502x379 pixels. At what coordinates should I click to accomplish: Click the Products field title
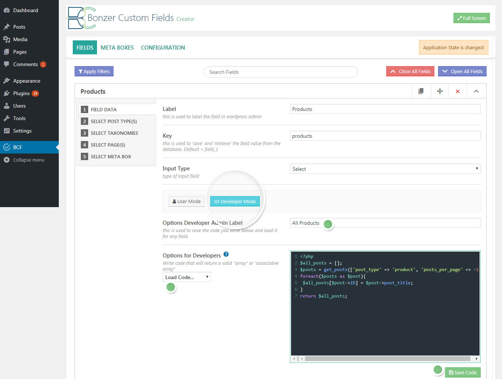(93, 91)
